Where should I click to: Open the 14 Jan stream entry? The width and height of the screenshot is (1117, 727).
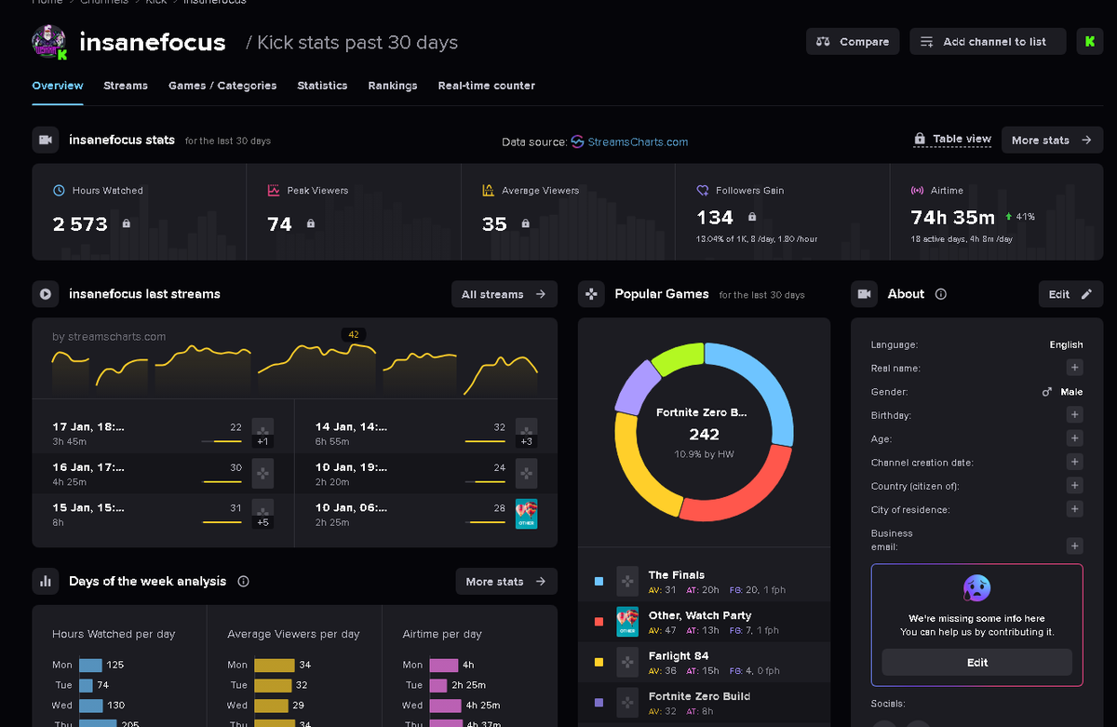coord(425,433)
